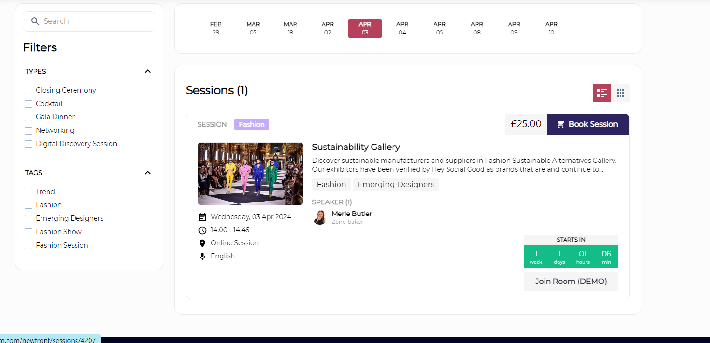
Task: Switch to the Feb 29 date tab
Action: [x=215, y=28]
